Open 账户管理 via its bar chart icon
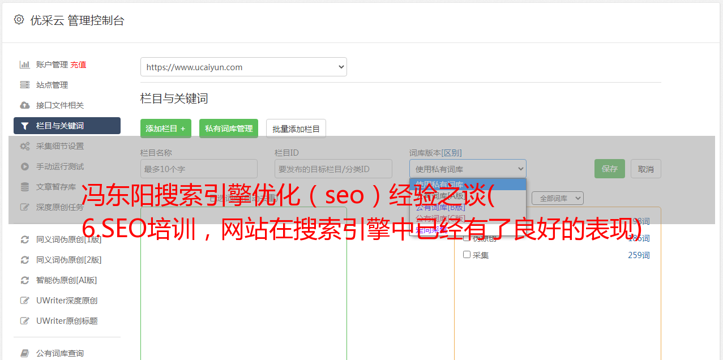The image size is (723, 360). [25, 65]
